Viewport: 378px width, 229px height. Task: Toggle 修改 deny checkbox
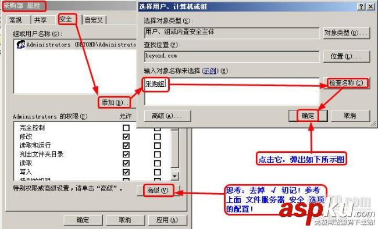tap(158, 137)
